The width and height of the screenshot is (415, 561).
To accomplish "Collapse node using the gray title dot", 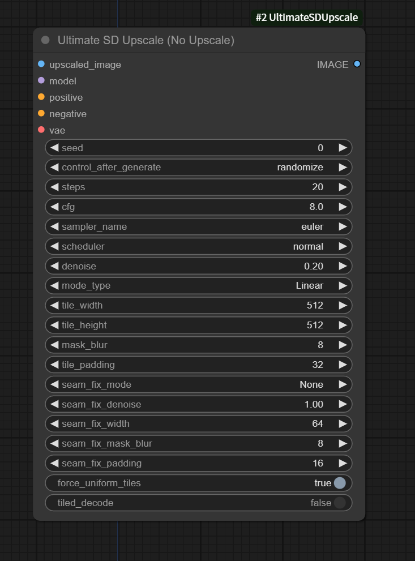I will 45,41.
